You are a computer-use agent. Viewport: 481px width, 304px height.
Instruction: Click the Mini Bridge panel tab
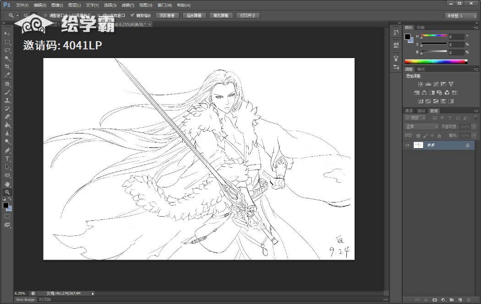26,300
